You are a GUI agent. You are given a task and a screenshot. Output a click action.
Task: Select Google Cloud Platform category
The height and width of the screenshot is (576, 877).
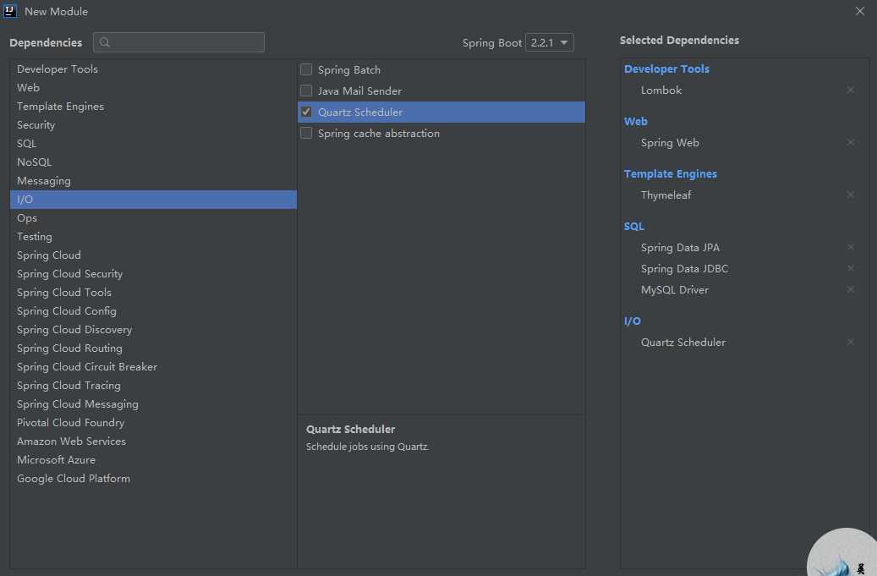(x=153, y=479)
